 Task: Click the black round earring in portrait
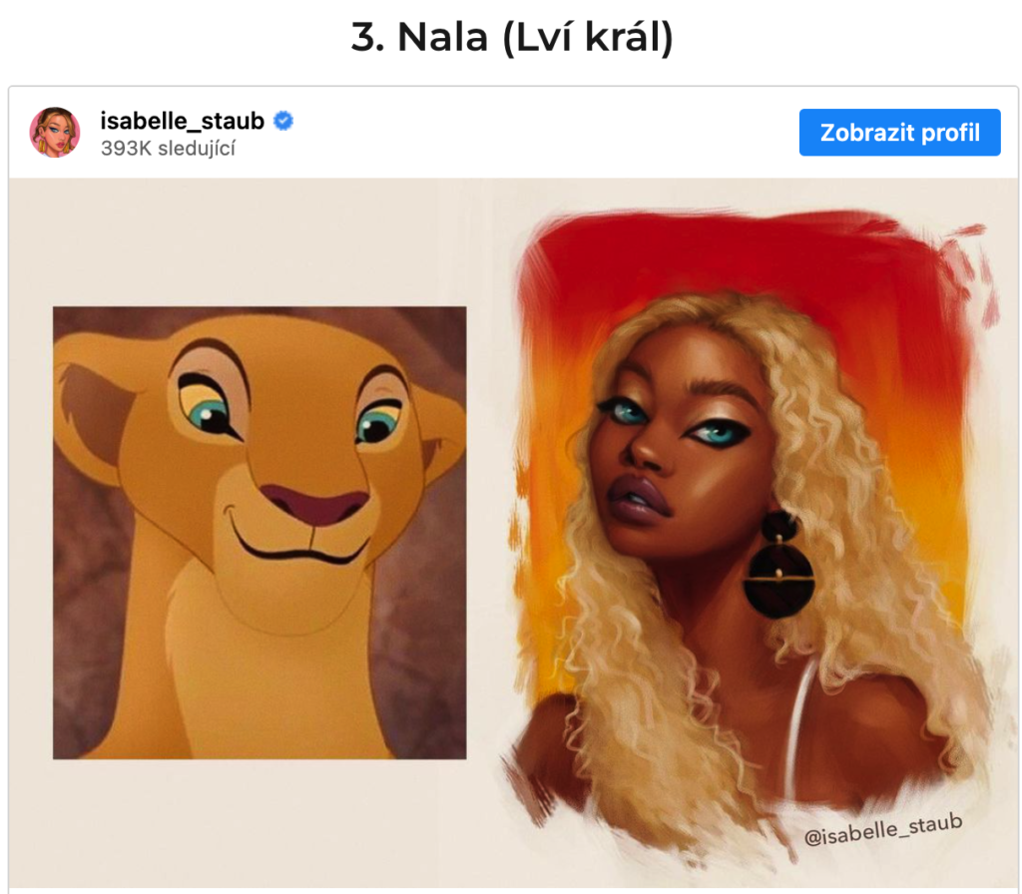click(778, 565)
